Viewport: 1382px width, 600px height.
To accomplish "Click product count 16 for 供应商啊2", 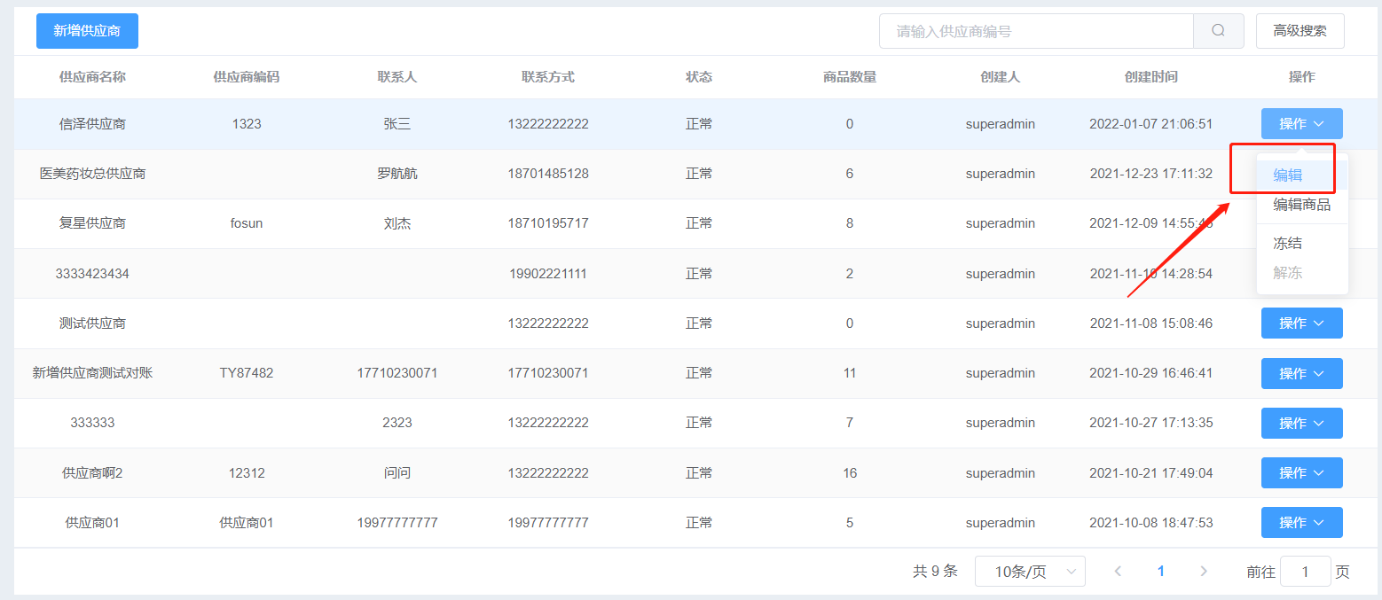I will point(850,473).
